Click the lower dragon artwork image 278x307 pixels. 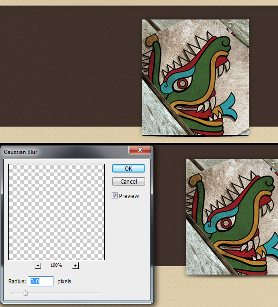pyautogui.click(x=232, y=217)
